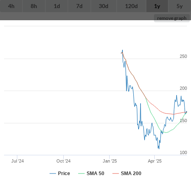This screenshot has width=191, height=184.
Task: Click the blue Price legend line swatch
Action: pos(53,173)
